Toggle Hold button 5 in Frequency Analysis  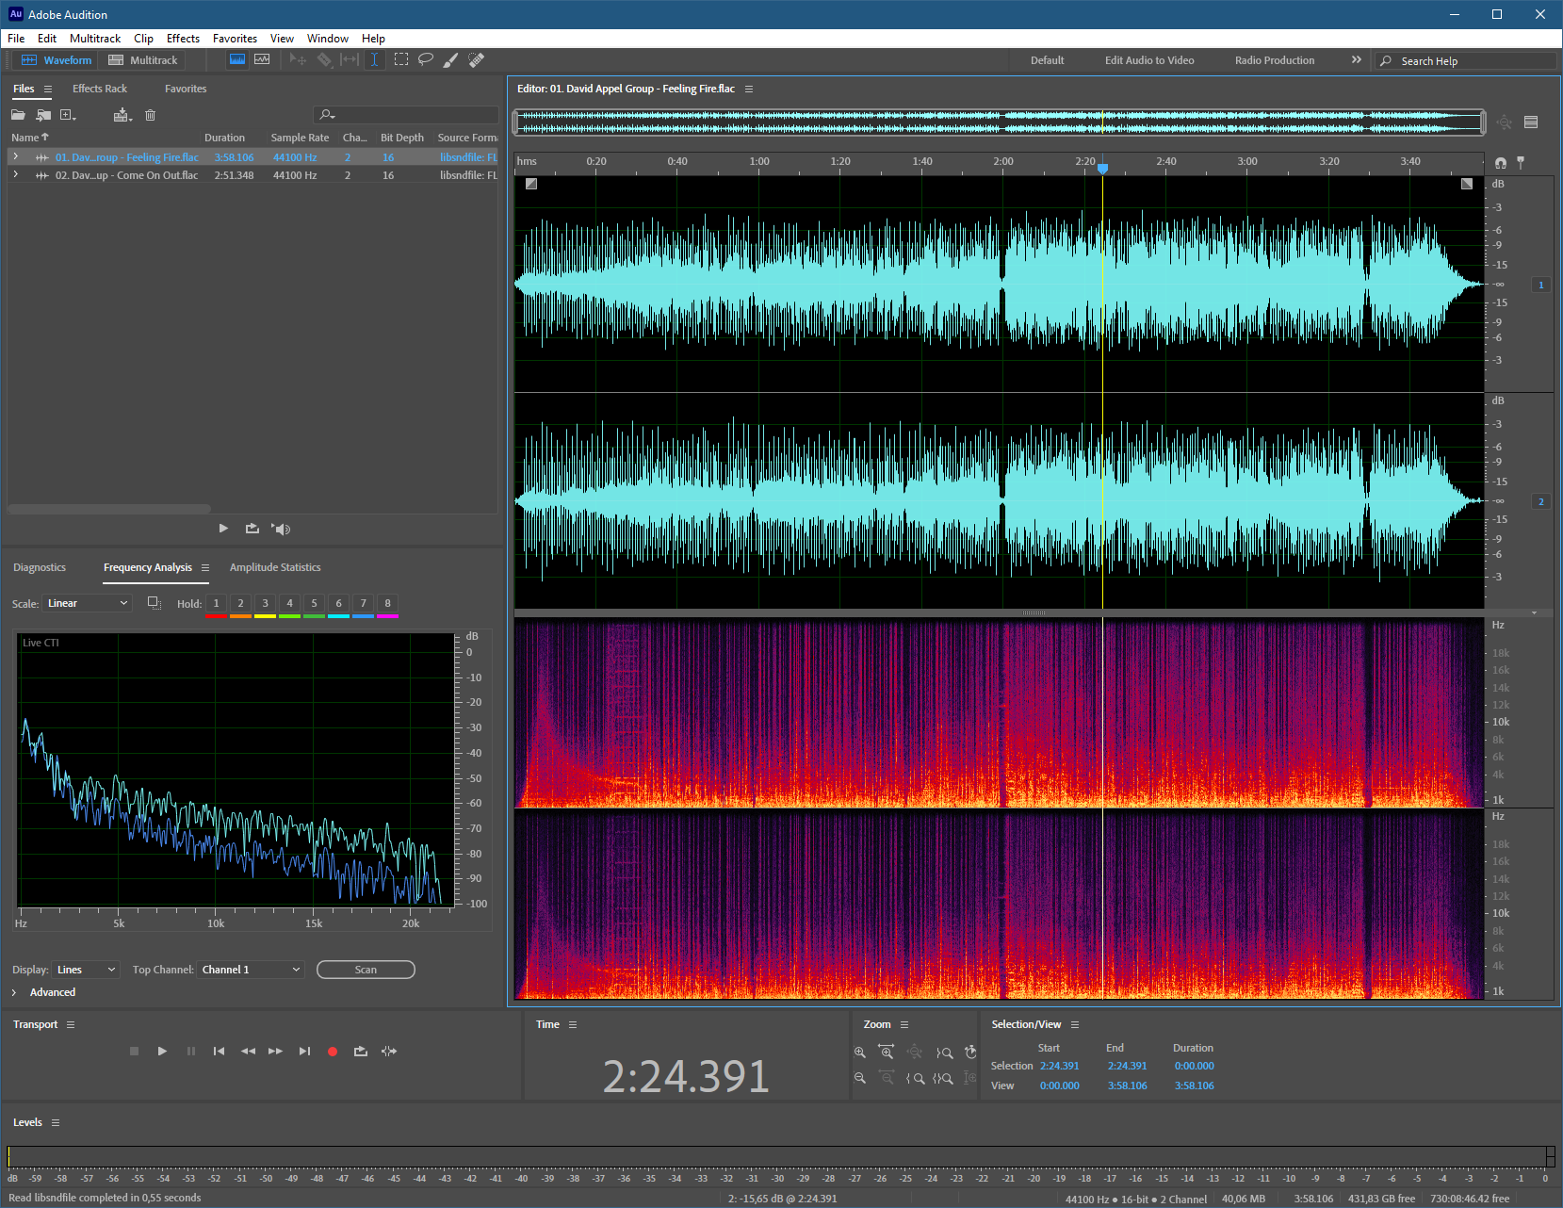click(314, 603)
